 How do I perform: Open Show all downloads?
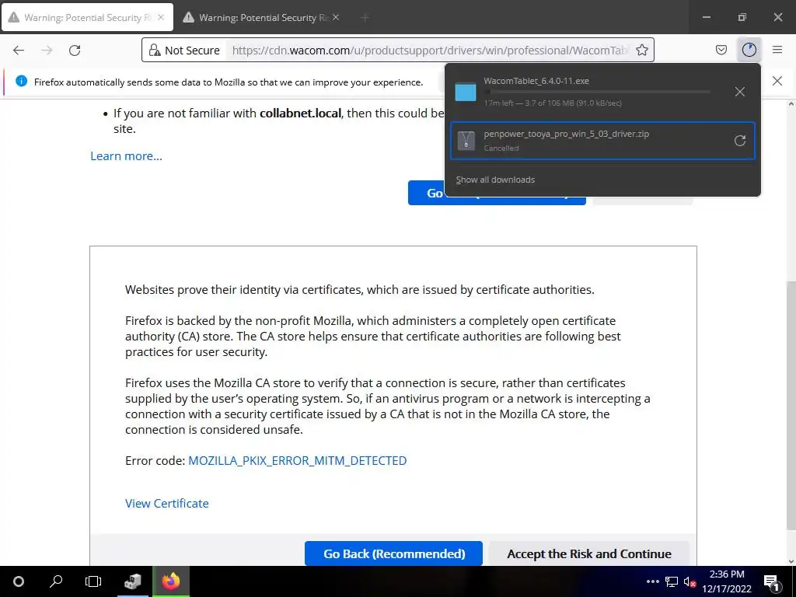[x=495, y=180]
